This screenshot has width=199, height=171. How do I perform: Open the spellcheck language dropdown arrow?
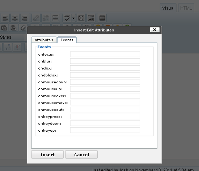point(73,18)
